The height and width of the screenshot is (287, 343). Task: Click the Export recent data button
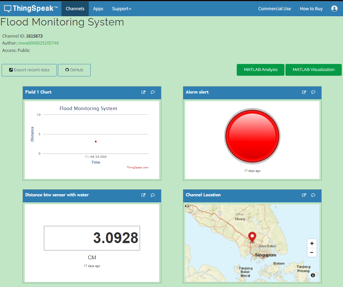tap(29, 70)
